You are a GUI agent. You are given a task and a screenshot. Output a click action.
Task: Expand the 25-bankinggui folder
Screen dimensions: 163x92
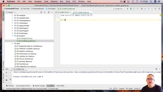pyautogui.click(x=12, y=33)
